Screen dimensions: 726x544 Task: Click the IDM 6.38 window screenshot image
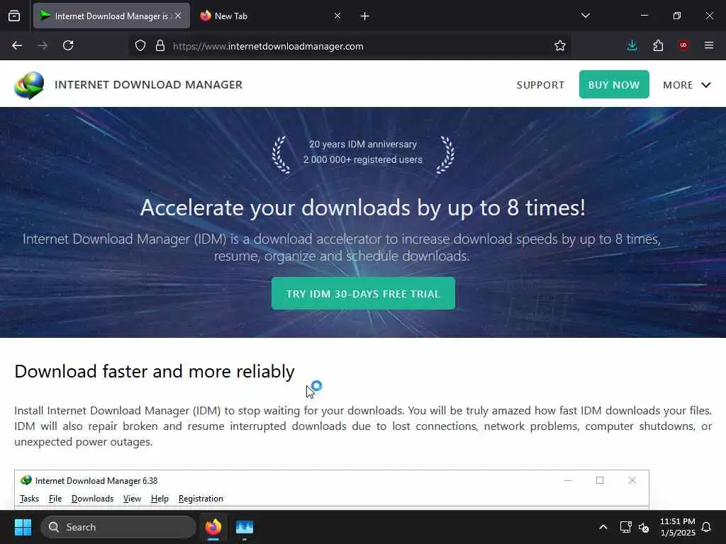332,490
